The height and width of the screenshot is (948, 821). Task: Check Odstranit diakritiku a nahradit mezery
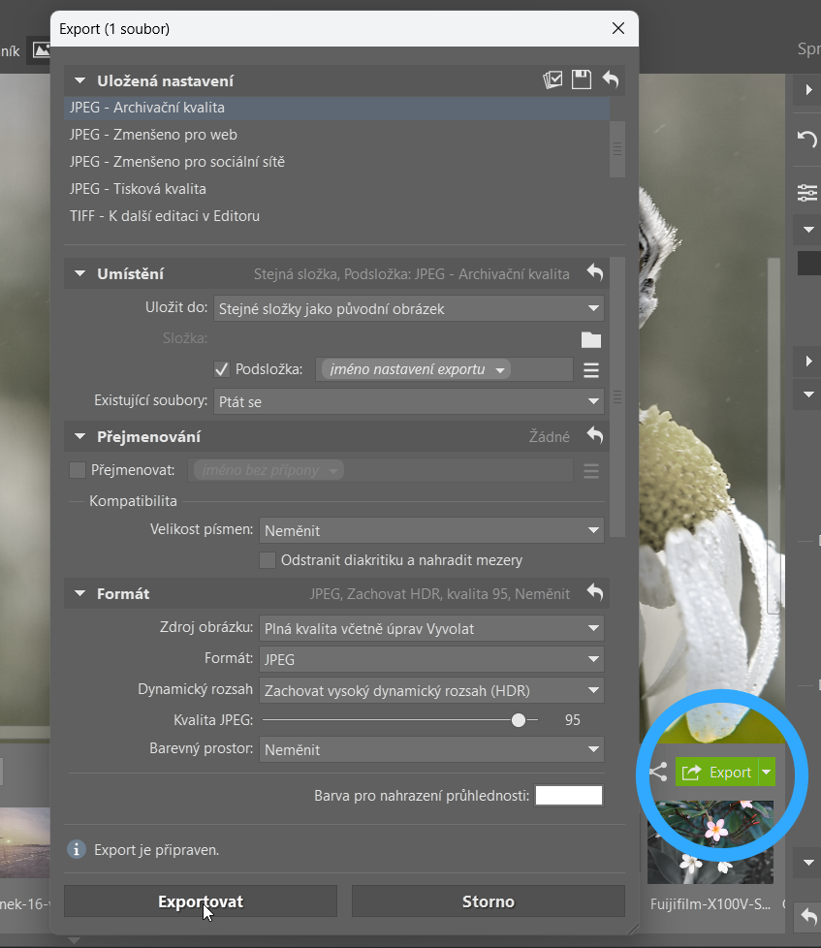pos(268,560)
